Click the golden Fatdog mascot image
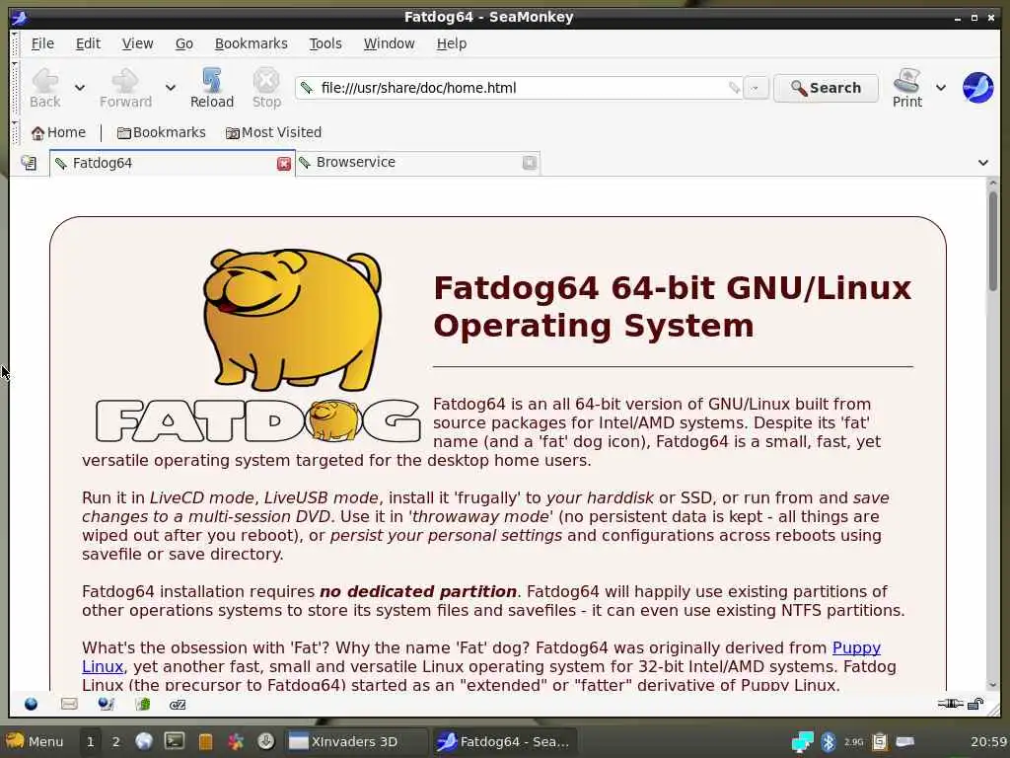The width and height of the screenshot is (1010, 758). [x=294, y=319]
